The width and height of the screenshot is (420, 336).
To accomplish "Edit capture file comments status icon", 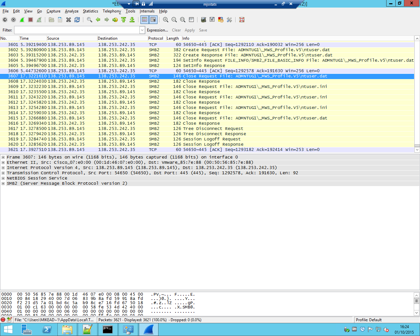I will 10,320.
